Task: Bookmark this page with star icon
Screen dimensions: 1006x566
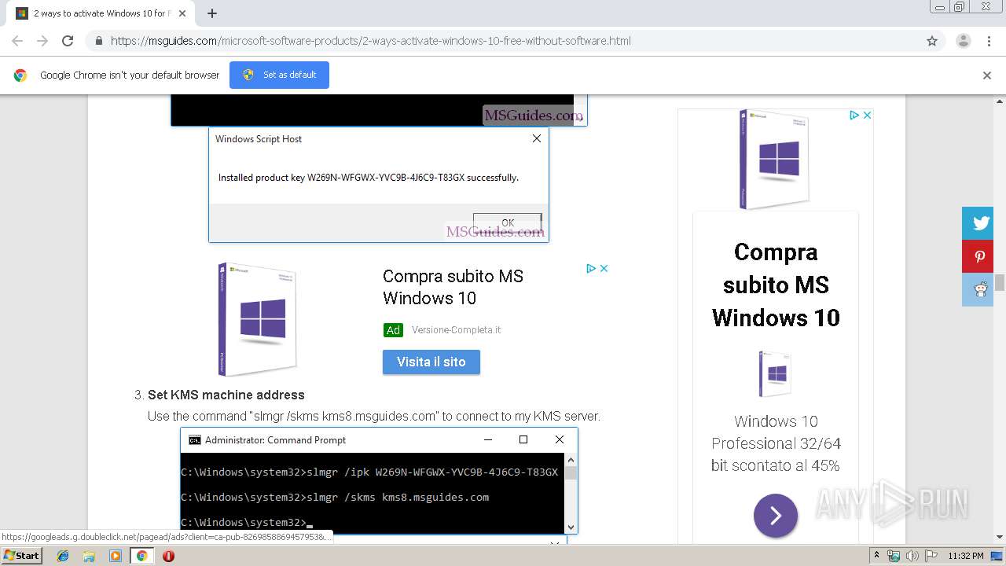Action: [x=932, y=41]
